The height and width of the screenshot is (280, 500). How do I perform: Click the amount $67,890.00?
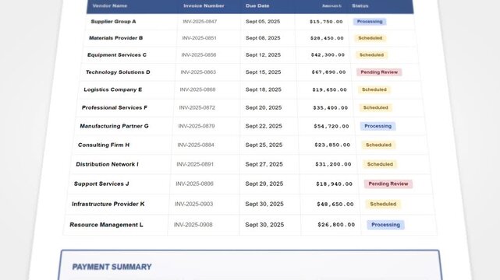click(x=328, y=72)
